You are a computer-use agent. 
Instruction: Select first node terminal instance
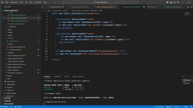187,80
